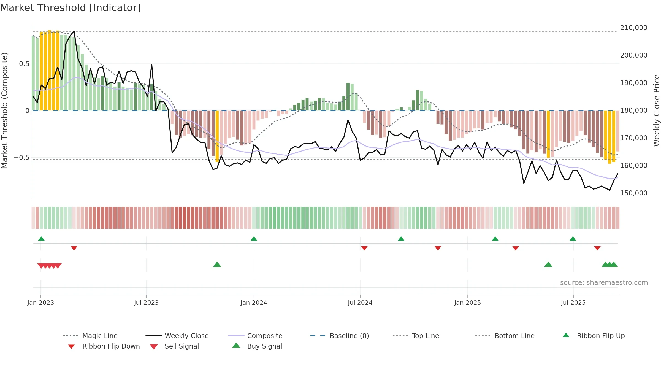
Task: Click the green flip-up triangle at Jan 2024
Action: (x=254, y=239)
